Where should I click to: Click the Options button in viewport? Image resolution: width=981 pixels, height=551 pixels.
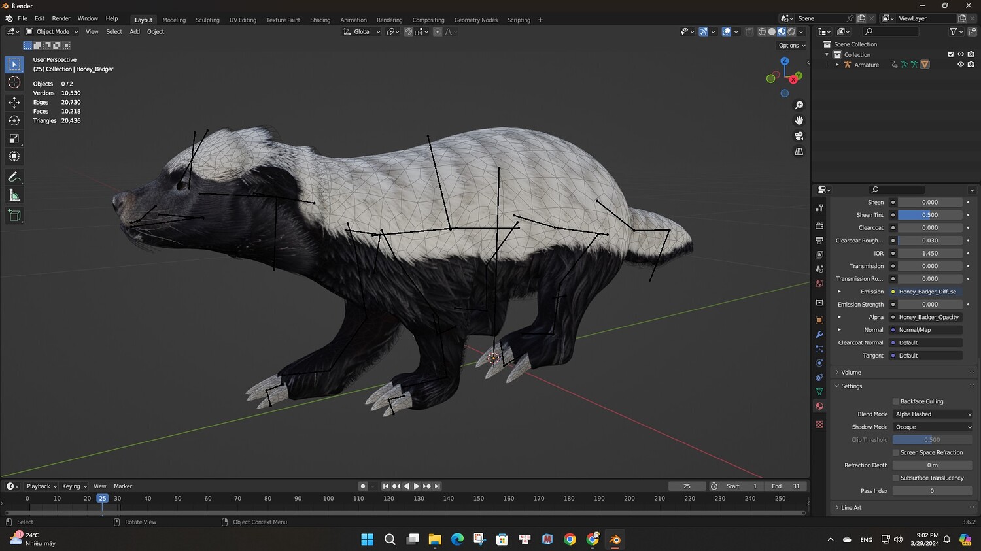click(x=791, y=46)
